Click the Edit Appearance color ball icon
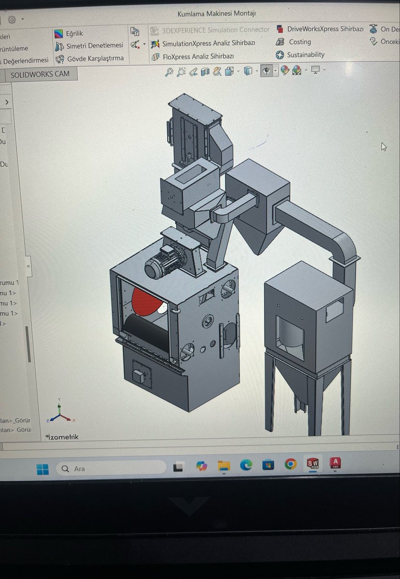400x579 pixels. (285, 71)
